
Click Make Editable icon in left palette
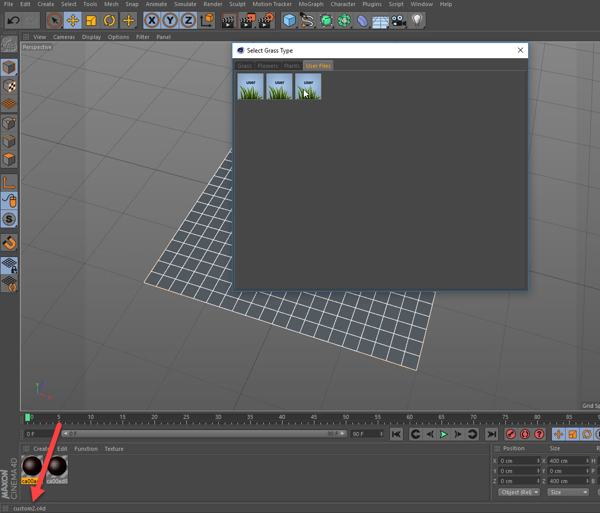pyautogui.click(x=9, y=45)
